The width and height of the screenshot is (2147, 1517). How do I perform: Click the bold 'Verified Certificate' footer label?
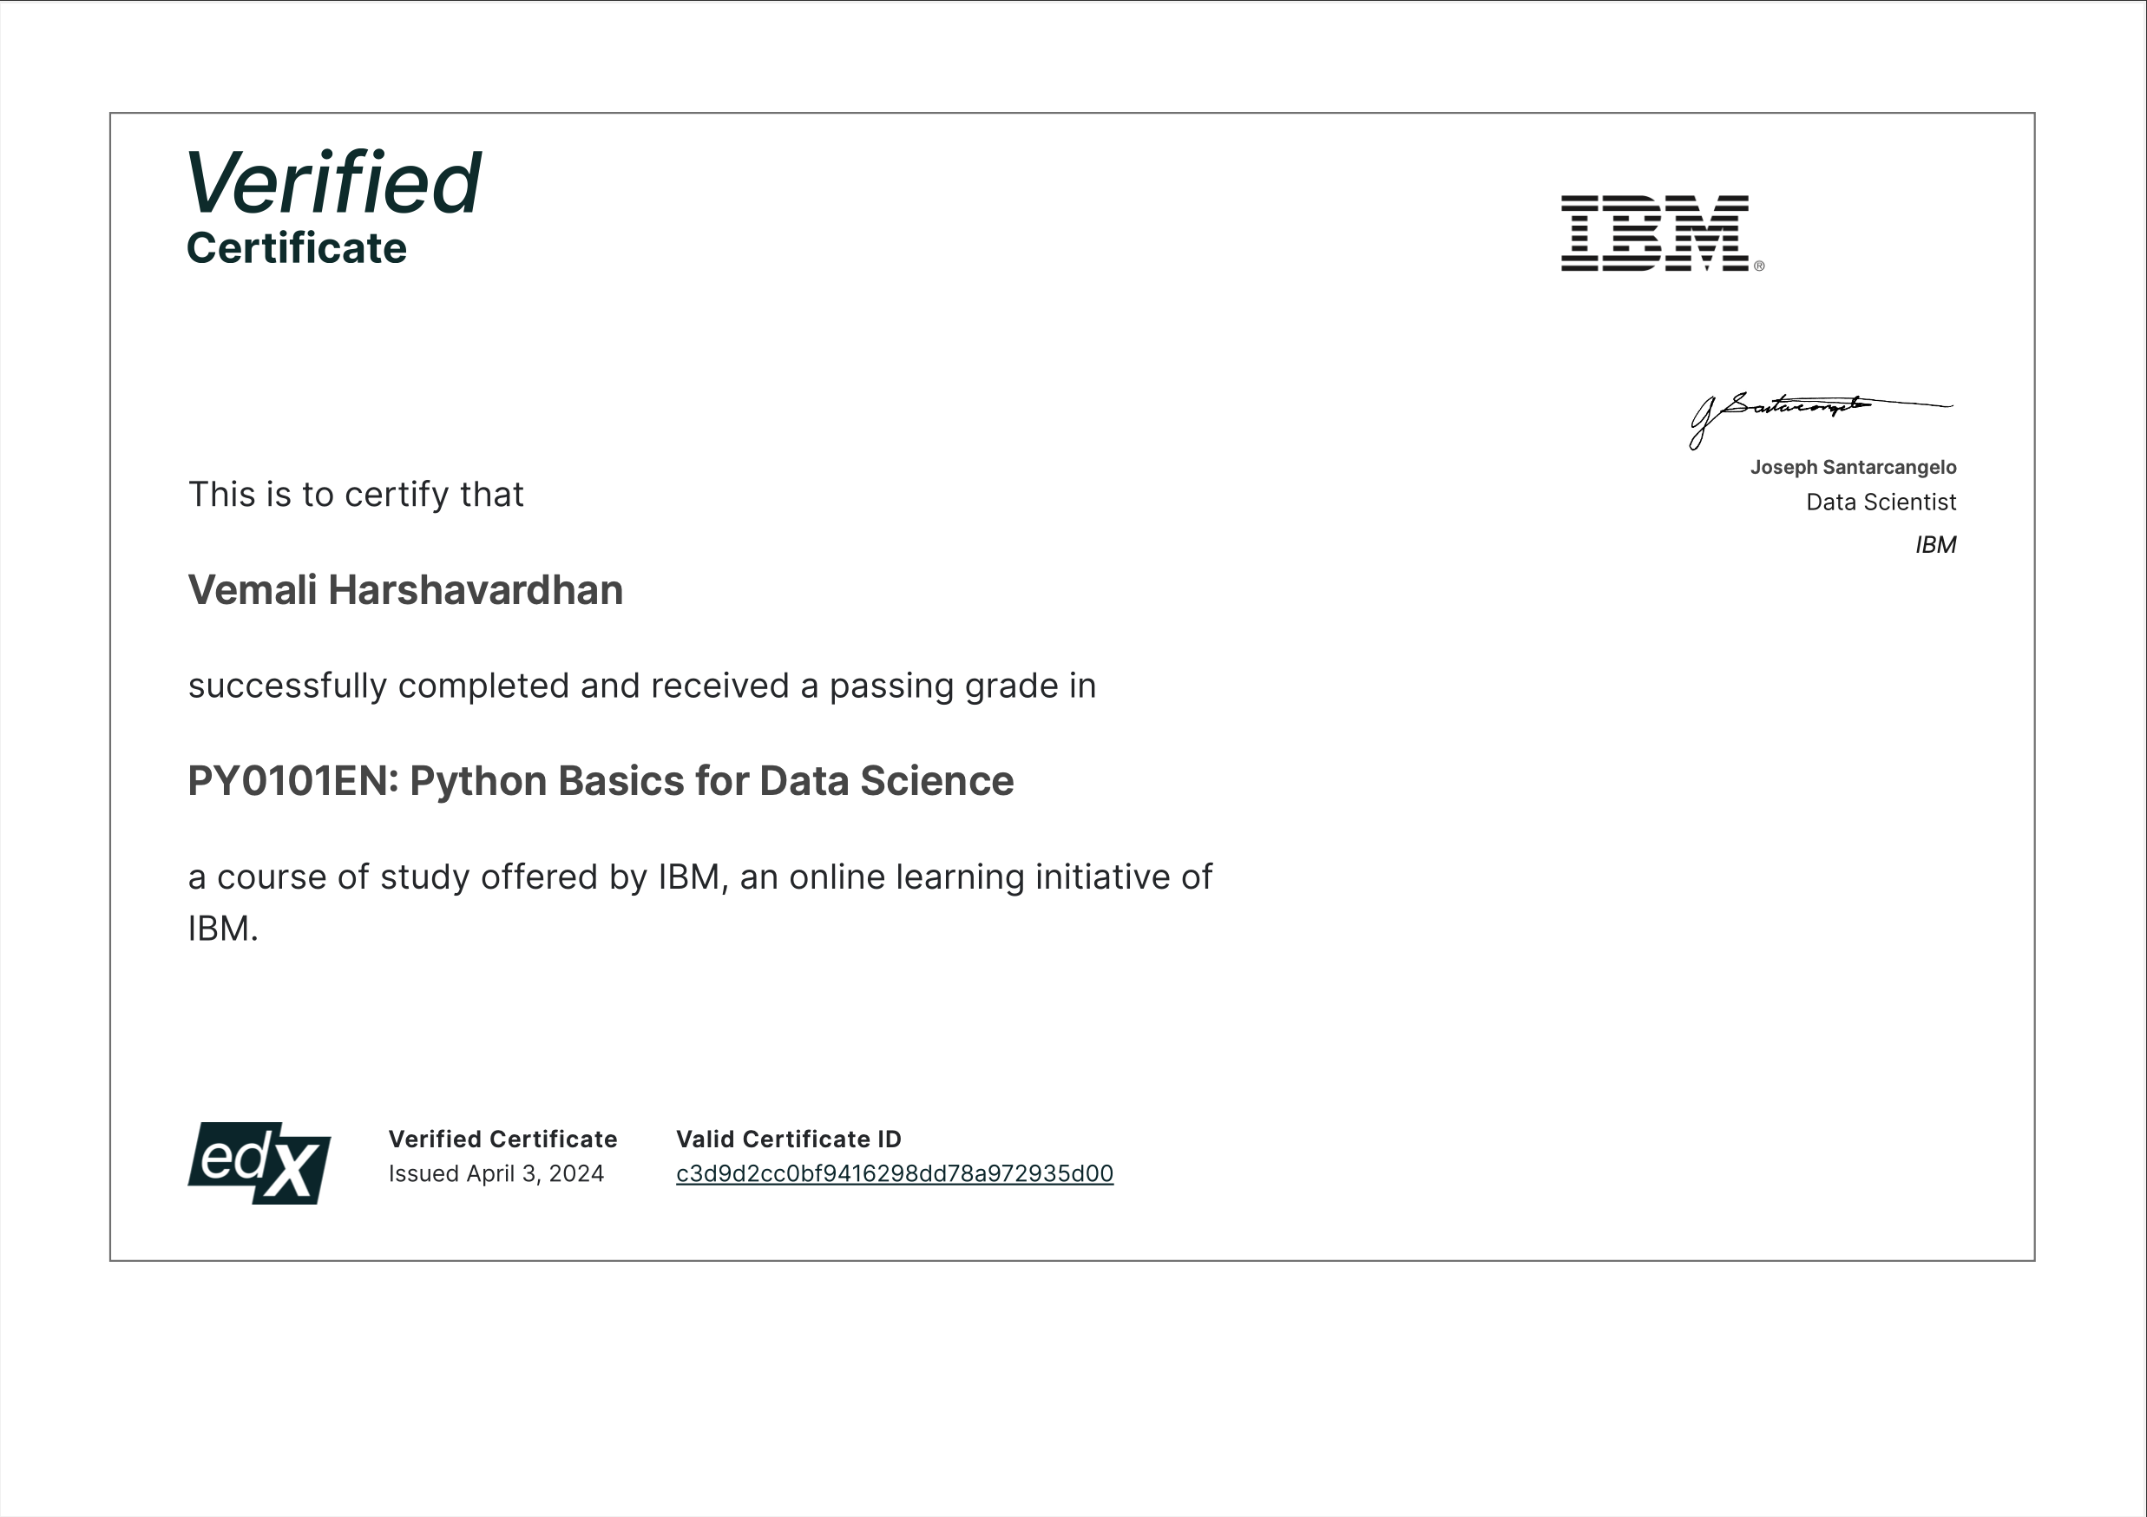pyautogui.click(x=503, y=1139)
